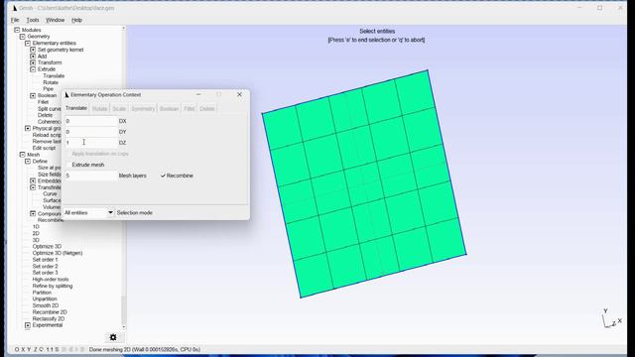The width and height of the screenshot is (635, 357).
Task: Click the Unpartition tree item
Action: point(45,298)
